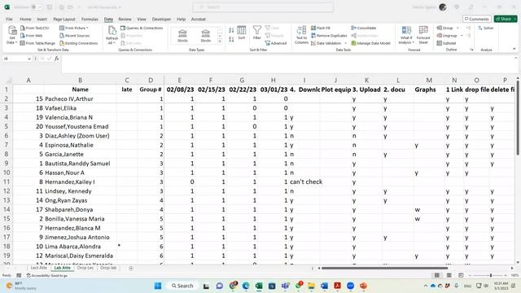The width and height of the screenshot is (521, 293).
Task: Open the Group dropdown arrow
Action: 458,28
